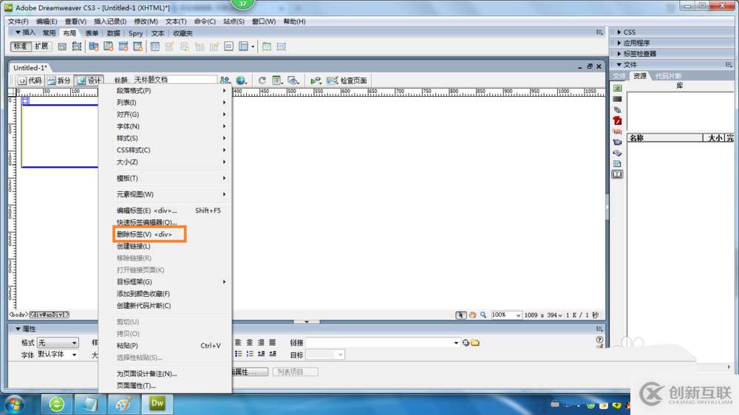Collapse the 属性 panel
Viewport: 739px width, 415px height.
click(25, 329)
